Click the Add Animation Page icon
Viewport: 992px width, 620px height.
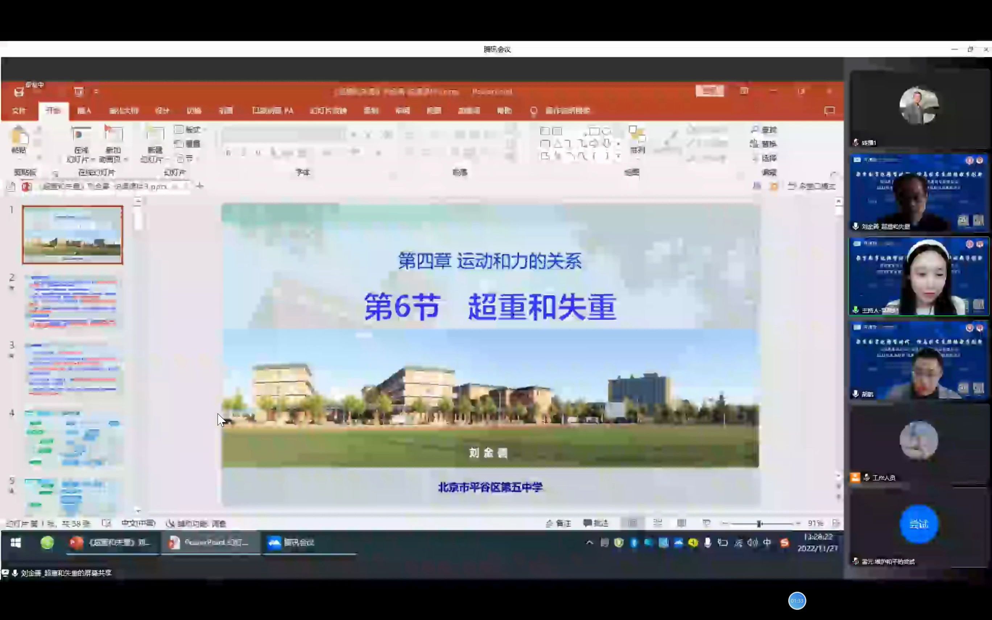(x=113, y=134)
